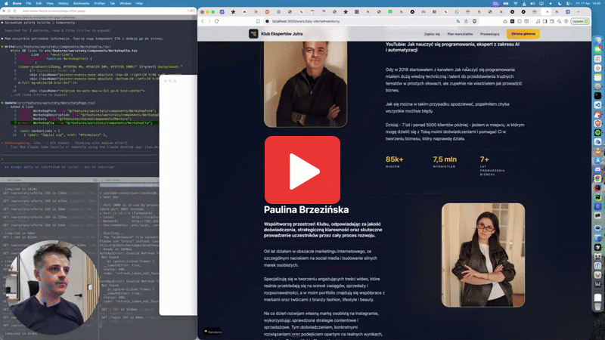Click the Strona główna button
The image size is (605, 340).
tap(523, 34)
